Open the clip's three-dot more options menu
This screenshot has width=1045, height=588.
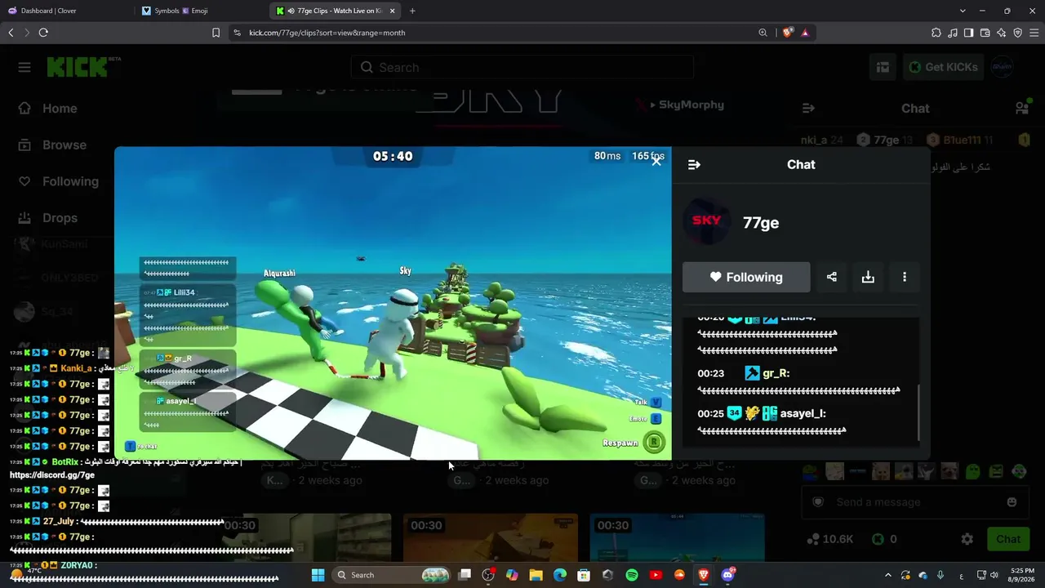tap(905, 277)
